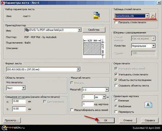Click the text 'PDF - PDF Plot - by Autodesk'
Viewport: 162px width, 131px height.
coord(40,37)
